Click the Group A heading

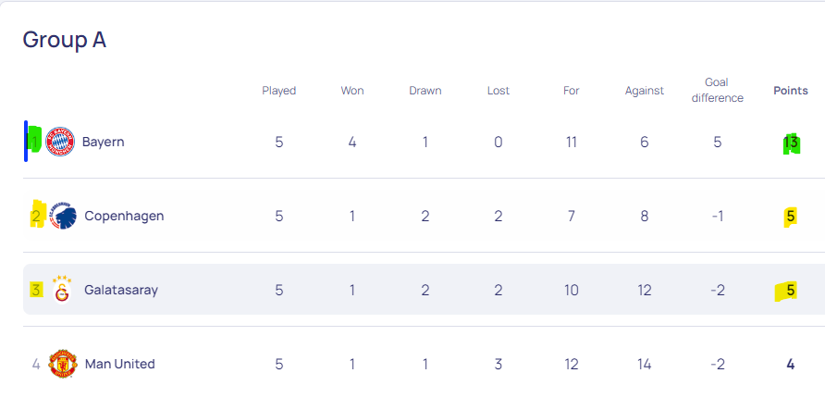pos(64,40)
